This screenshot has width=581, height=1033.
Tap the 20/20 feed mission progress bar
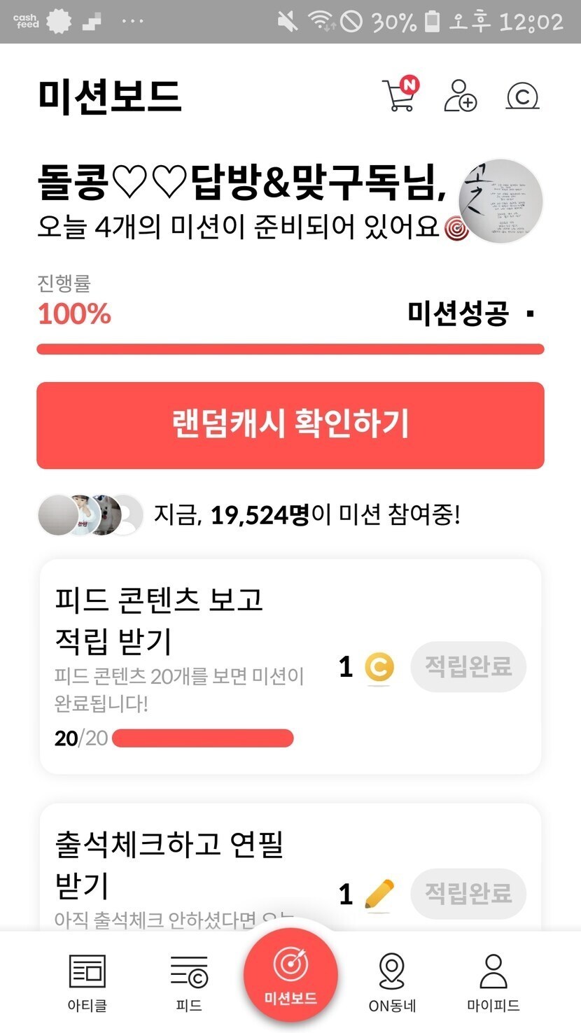pos(202,738)
